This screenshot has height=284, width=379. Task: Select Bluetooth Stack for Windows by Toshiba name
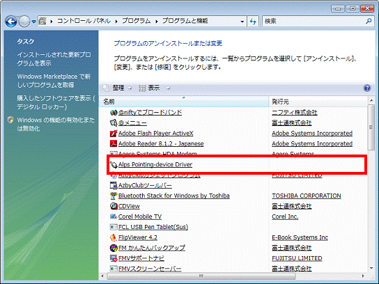pos(174,196)
